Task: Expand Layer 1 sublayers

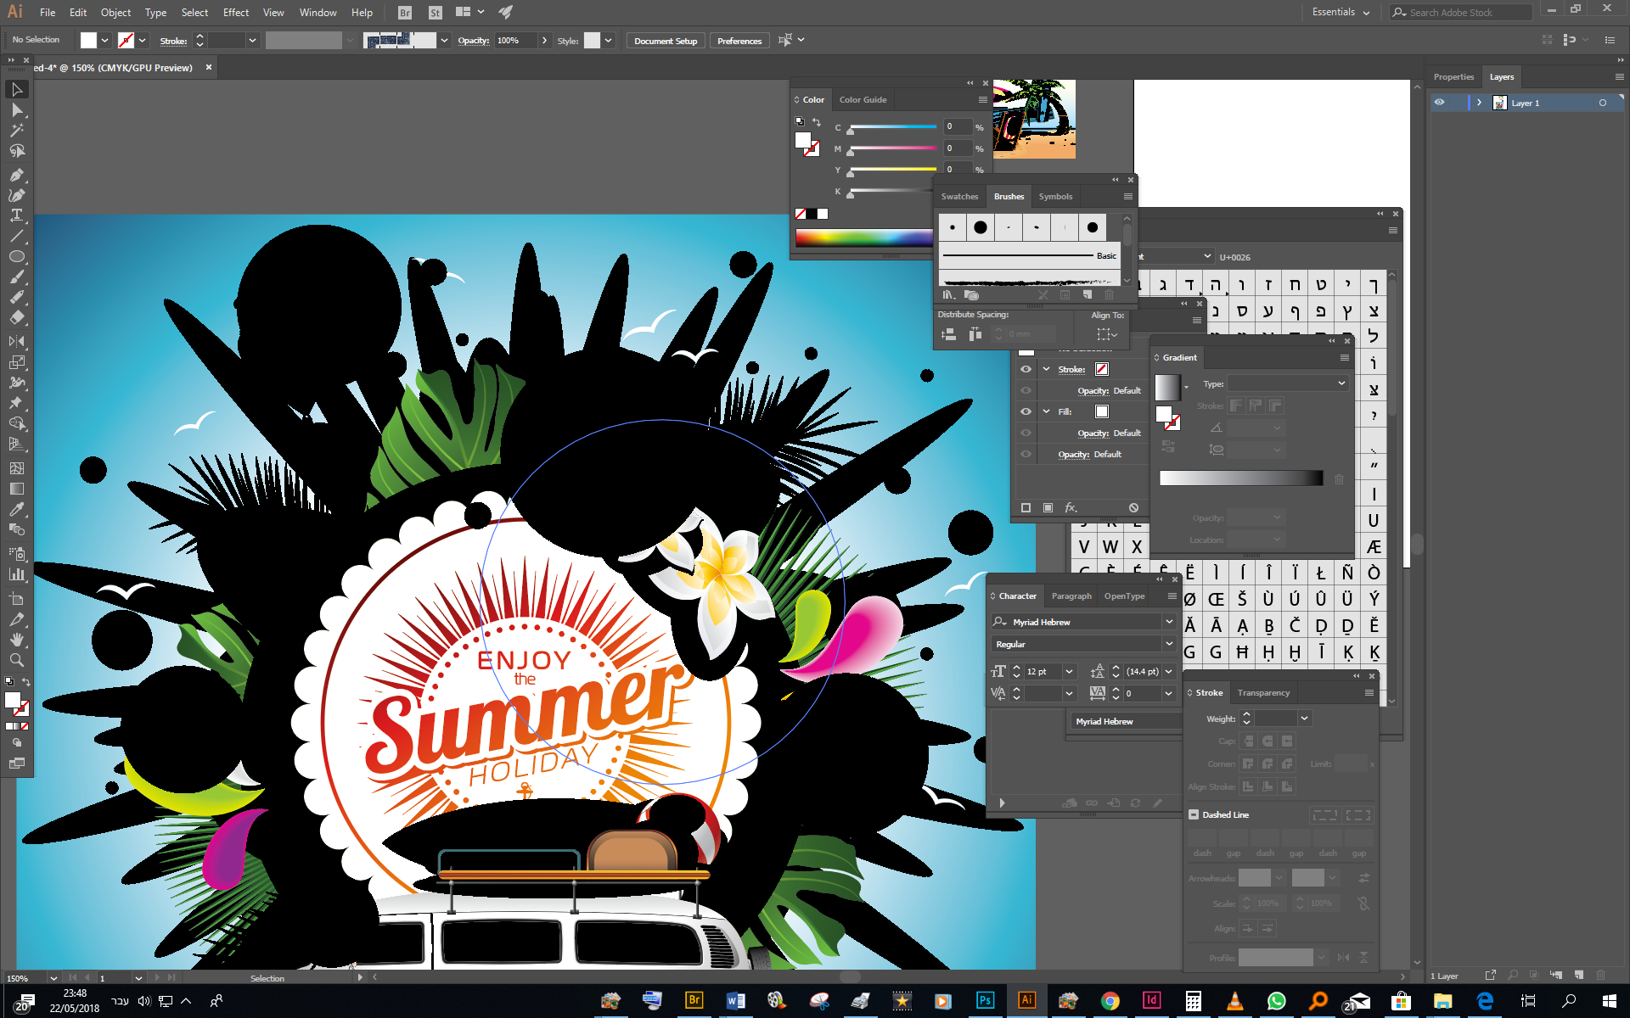Action: [x=1479, y=103]
